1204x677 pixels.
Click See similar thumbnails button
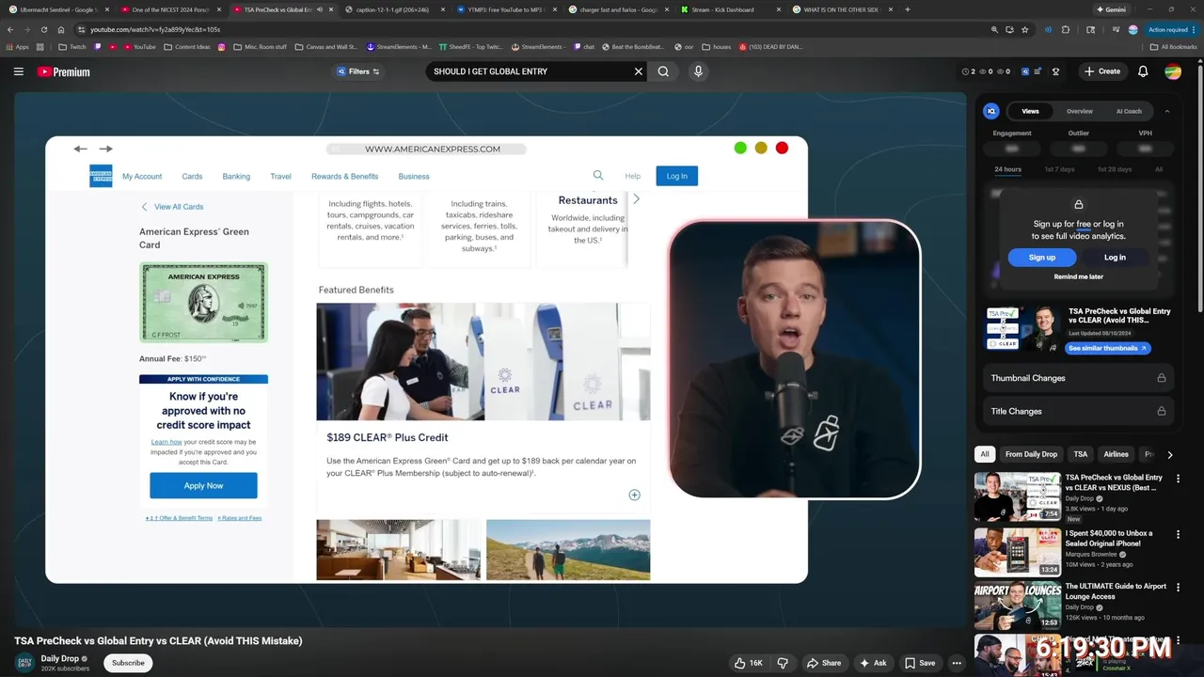(x=1107, y=348)
